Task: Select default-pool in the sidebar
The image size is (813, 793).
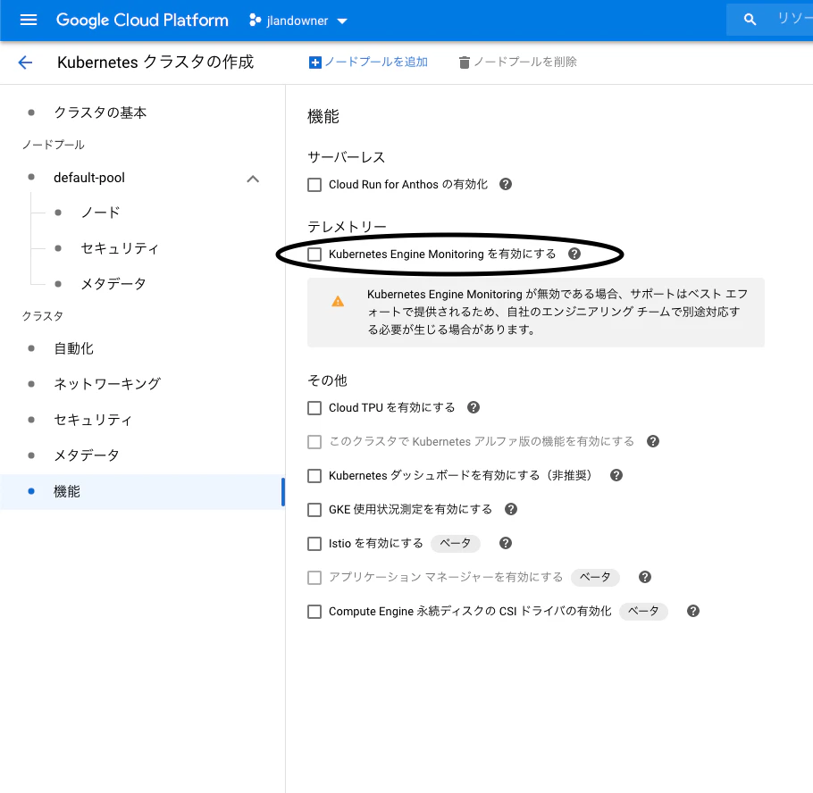Action: [x=89, y=178]
